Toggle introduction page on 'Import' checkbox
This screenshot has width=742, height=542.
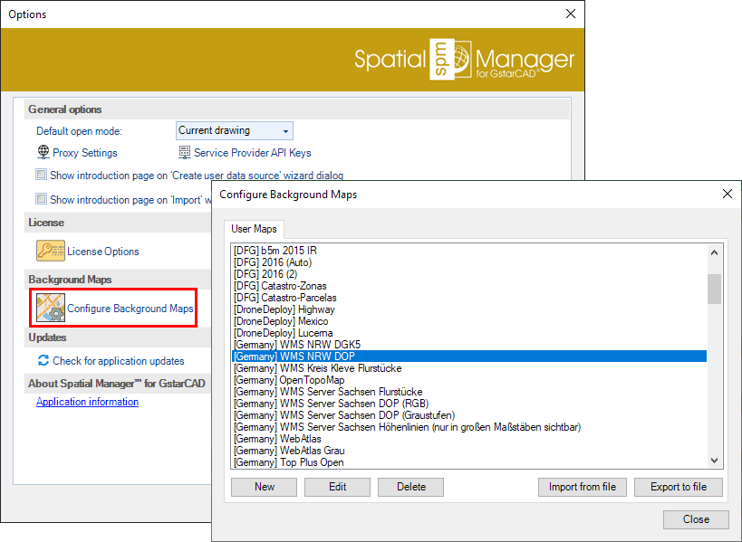pos(41,198)
